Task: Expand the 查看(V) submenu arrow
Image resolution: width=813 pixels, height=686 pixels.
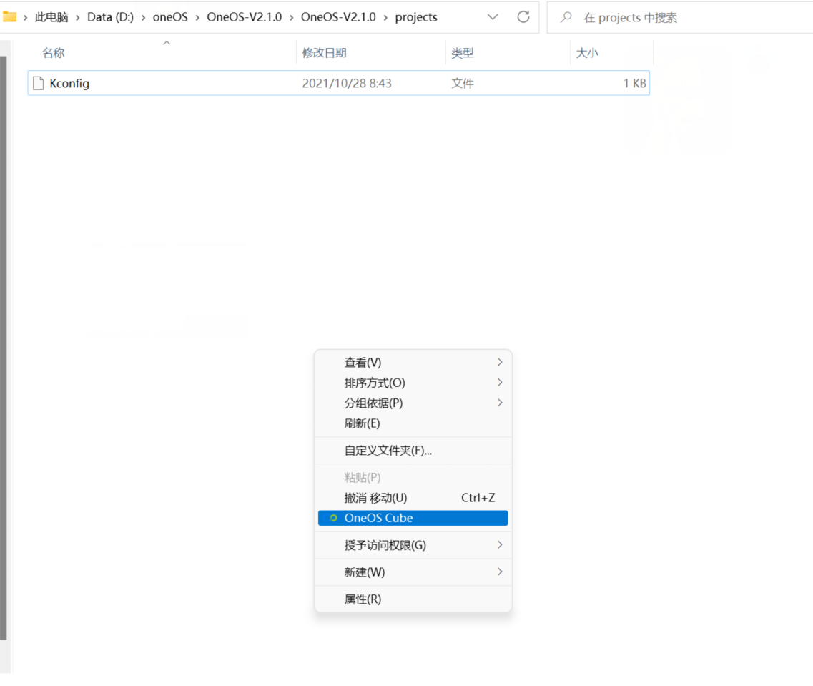Action: [500, 362]
